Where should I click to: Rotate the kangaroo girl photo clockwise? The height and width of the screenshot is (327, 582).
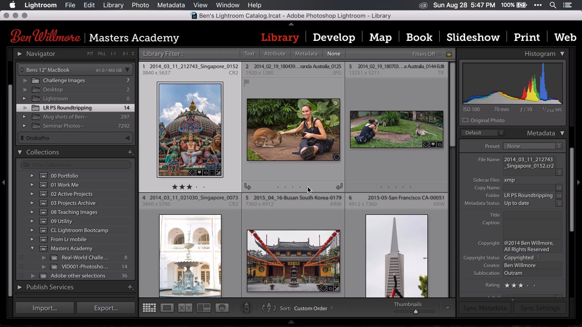(339, 187)
